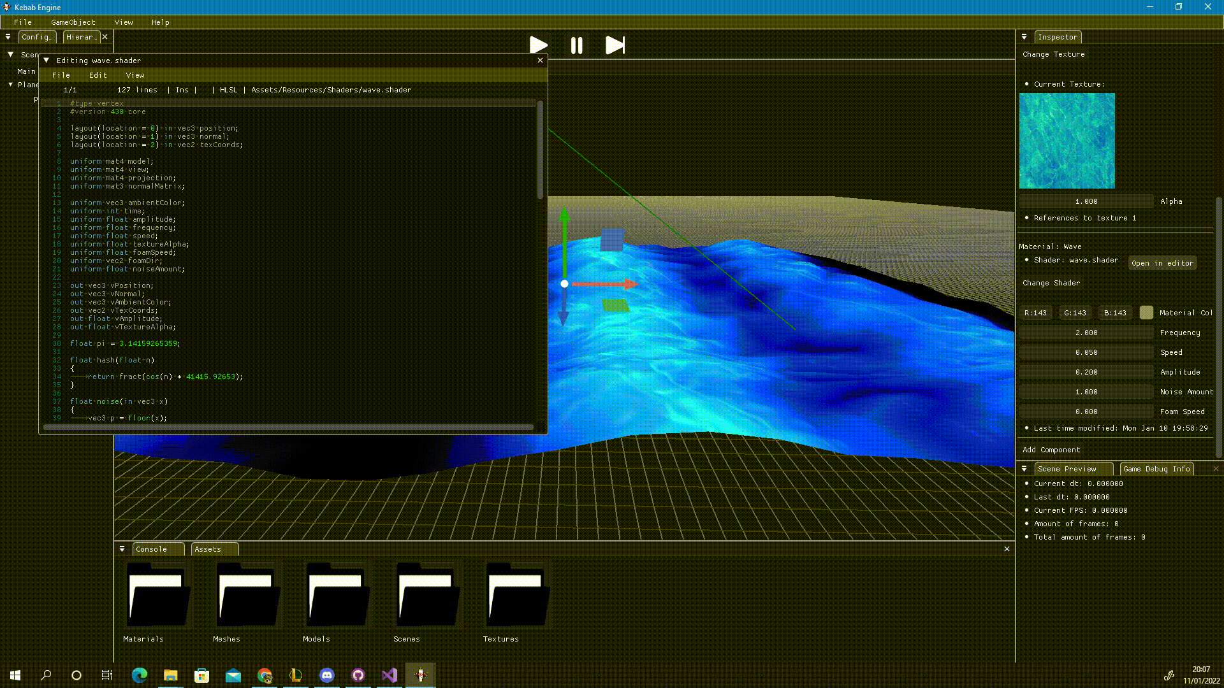Close the shader editor window
The width and height of the screenshot is (1224, 688).
tap(541, 60)
